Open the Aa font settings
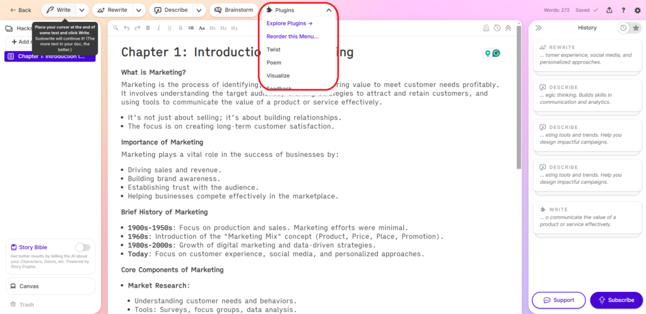Screen dimensions: 646x314 [x=201, y=28]
